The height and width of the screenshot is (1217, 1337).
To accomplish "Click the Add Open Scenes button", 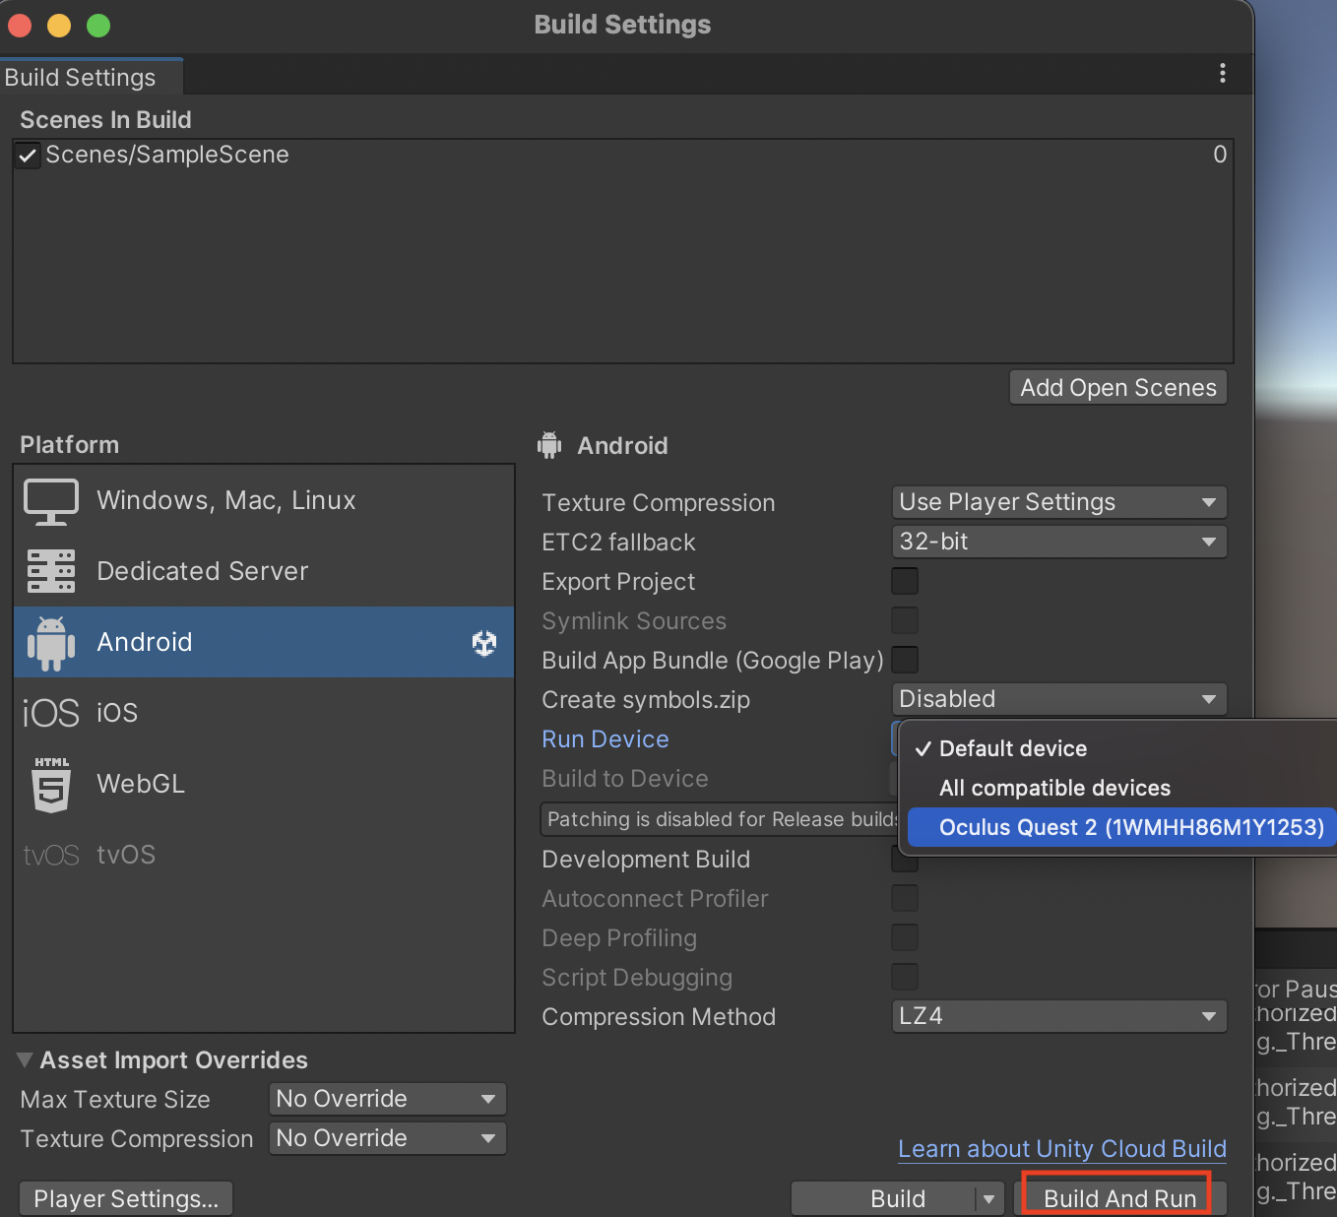I will pos(1118,388).
